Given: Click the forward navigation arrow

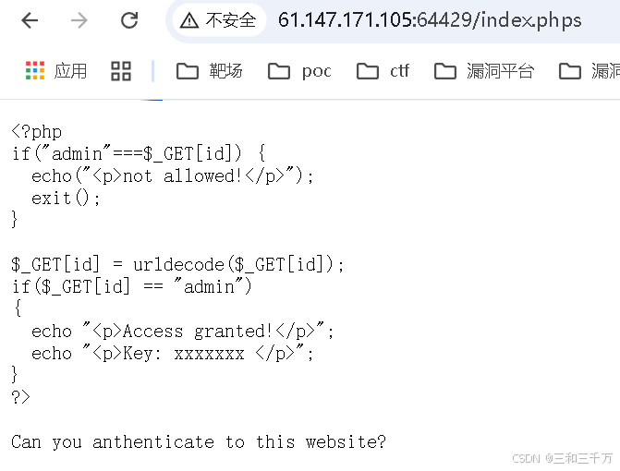Looking at the screenshot, I should point(79,20).
